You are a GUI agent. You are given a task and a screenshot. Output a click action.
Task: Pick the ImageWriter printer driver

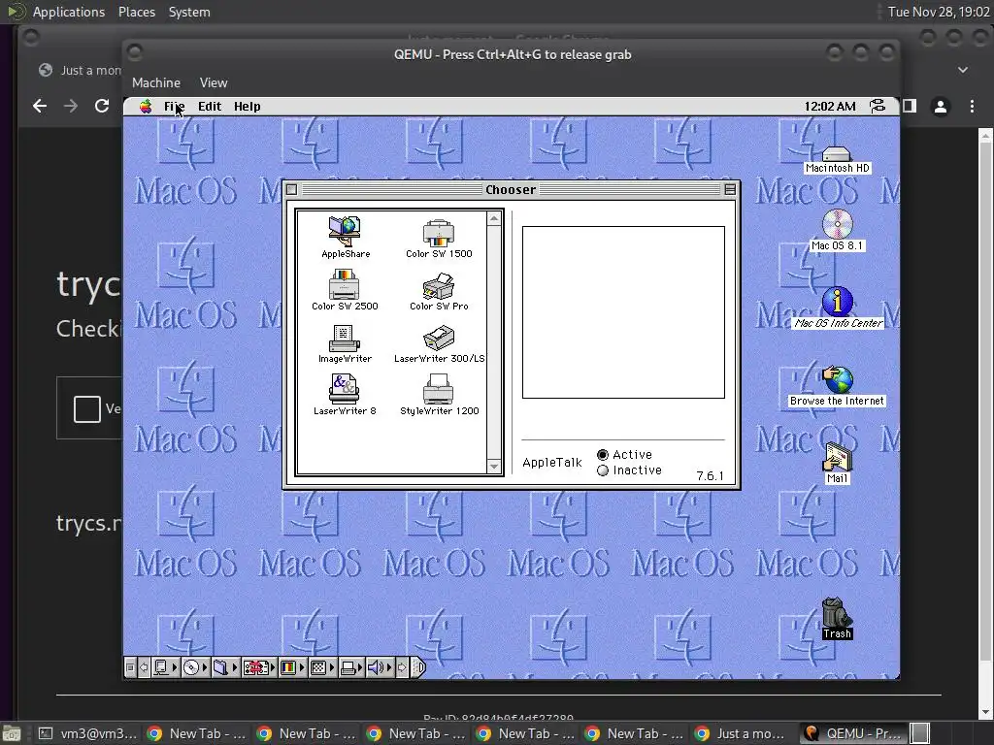(345, 343)
